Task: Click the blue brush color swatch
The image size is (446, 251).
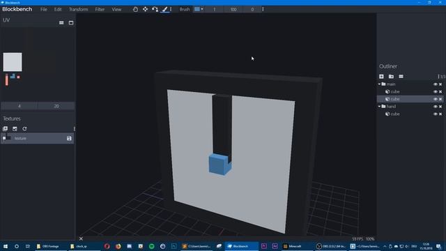Action: (197, 9)
